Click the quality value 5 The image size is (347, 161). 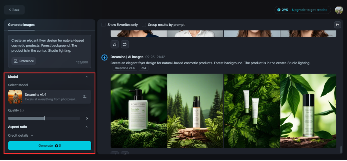(x=87, y=118)
